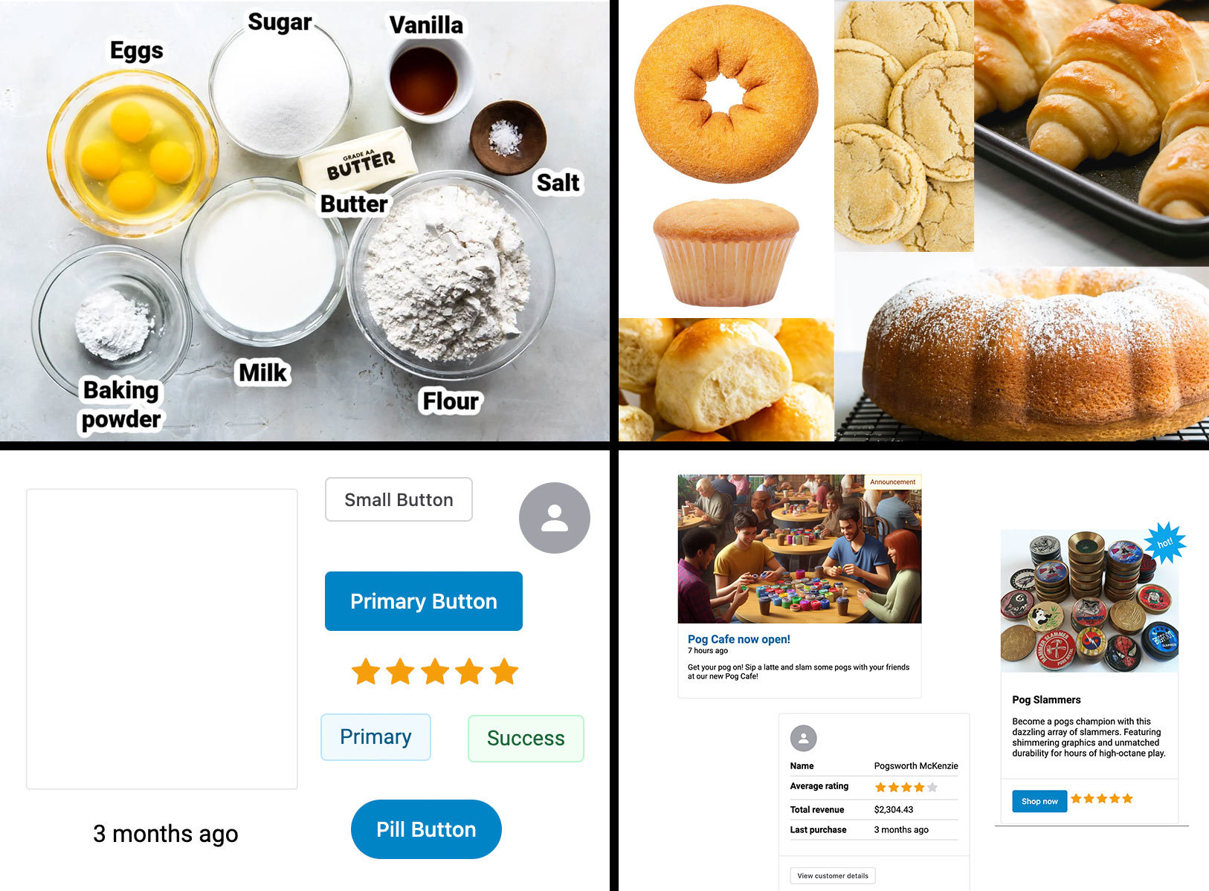Click the Primary Button
The image size is (1209, 891).
pyautogui.click(x=424, y=601)
